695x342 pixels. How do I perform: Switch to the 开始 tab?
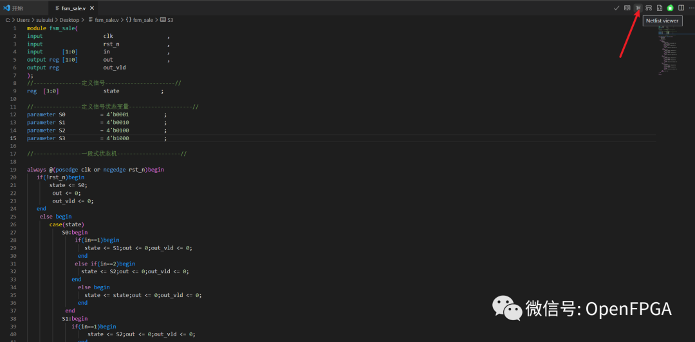coord(14,8)
